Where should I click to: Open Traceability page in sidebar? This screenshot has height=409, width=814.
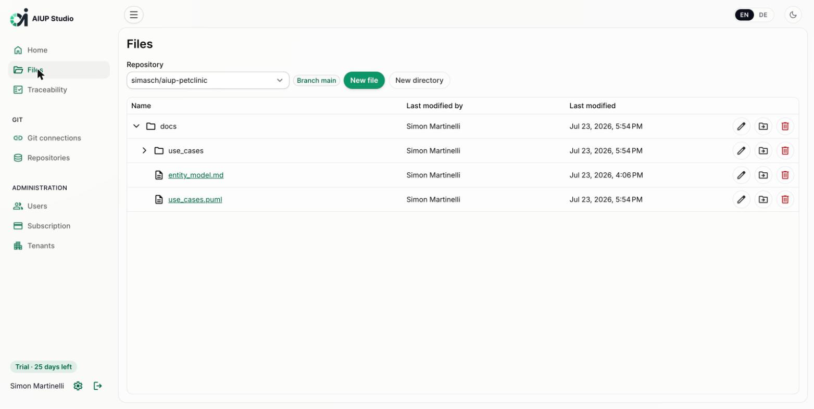point(59,90)
